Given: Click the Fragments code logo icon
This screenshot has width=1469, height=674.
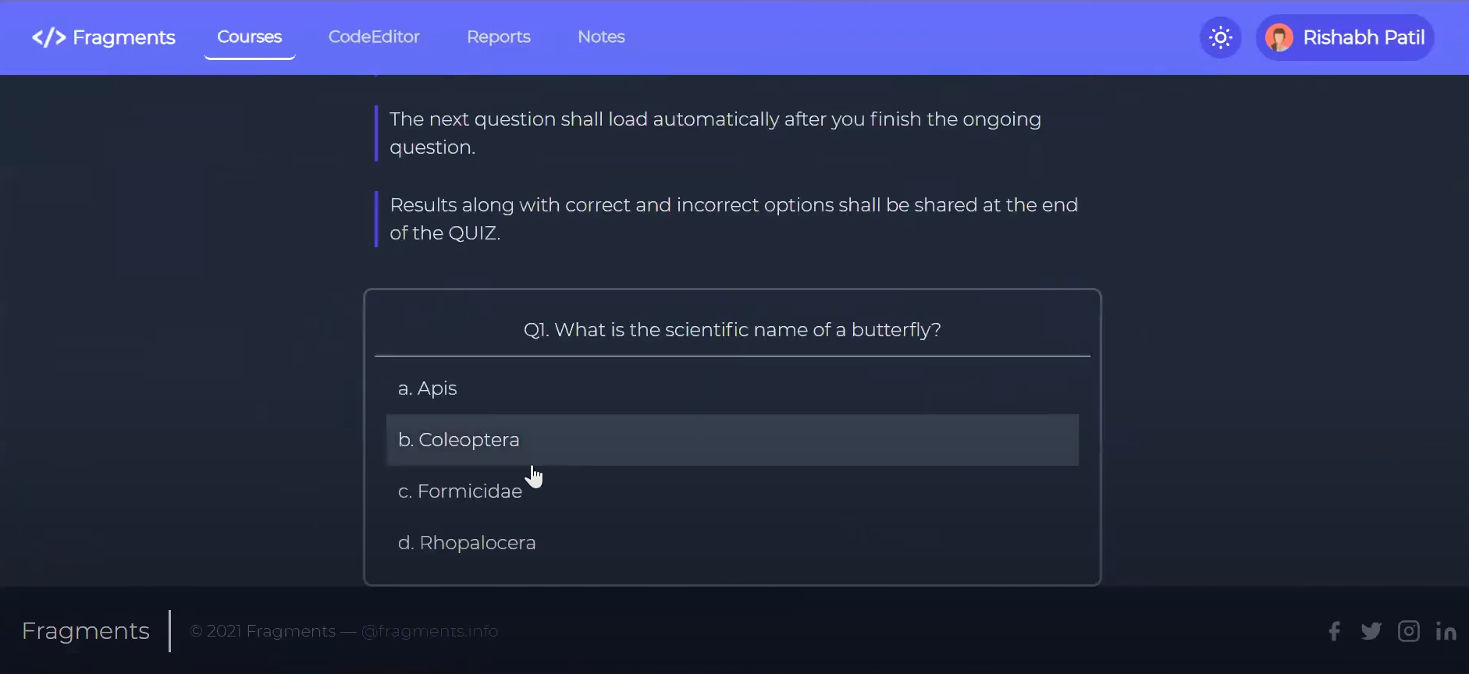Looking at the screenshot, I should (48, 37).
